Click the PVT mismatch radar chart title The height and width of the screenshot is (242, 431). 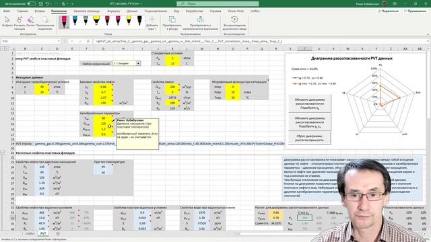(352, 58)
